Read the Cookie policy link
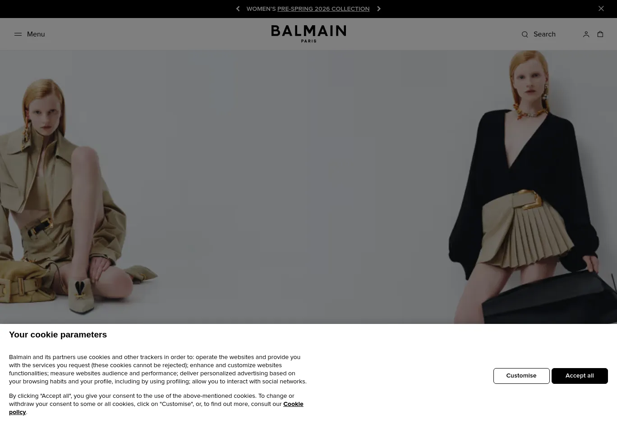Viewport: 617px width, 428px height. coord(156,408)
